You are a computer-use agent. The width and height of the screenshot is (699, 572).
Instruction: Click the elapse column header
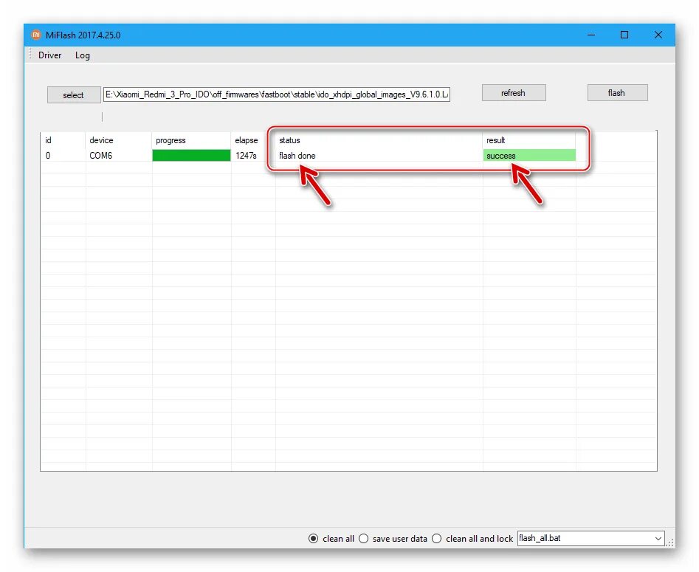point(253,140)
